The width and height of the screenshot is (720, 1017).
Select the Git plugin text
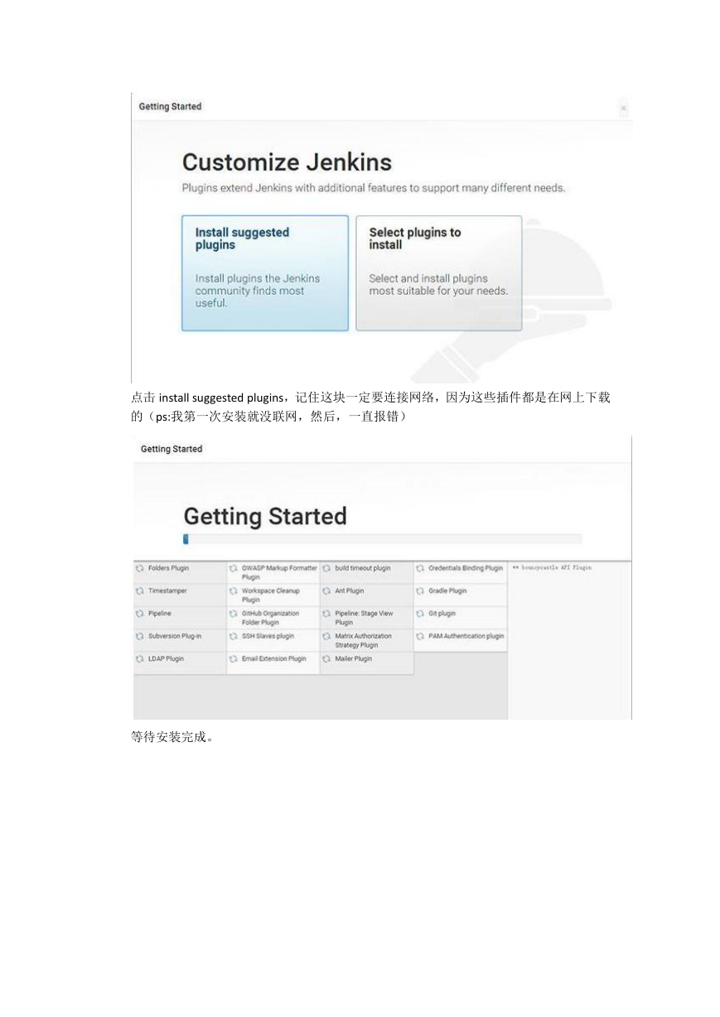[442, 614]
